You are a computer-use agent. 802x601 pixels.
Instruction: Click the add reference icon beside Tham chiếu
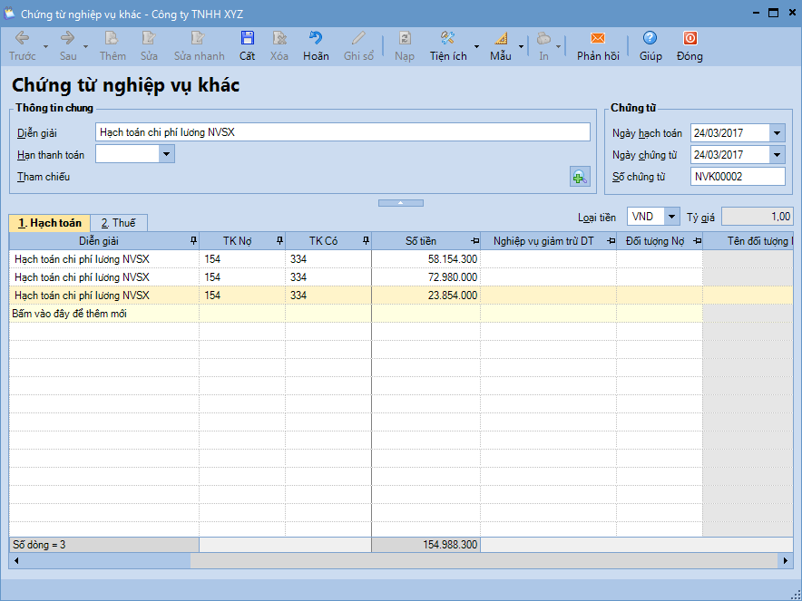[579, 177]
